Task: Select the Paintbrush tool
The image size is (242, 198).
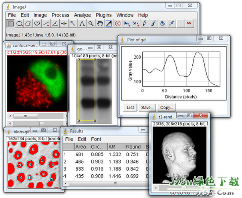Action: pos(153,24)
